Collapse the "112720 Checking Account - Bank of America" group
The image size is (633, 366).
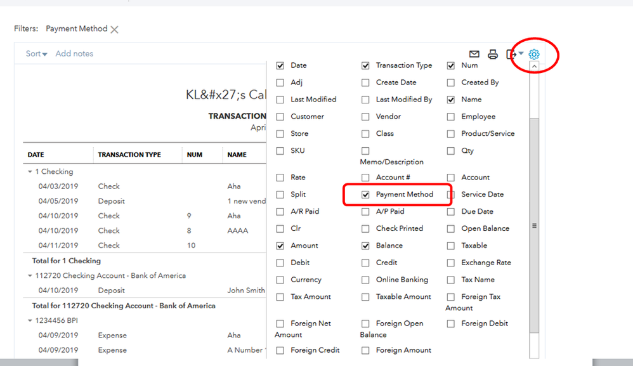(29, 275)
